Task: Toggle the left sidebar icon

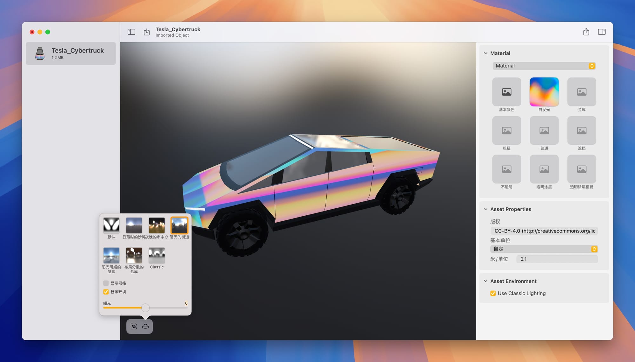Action: (131, 32)
